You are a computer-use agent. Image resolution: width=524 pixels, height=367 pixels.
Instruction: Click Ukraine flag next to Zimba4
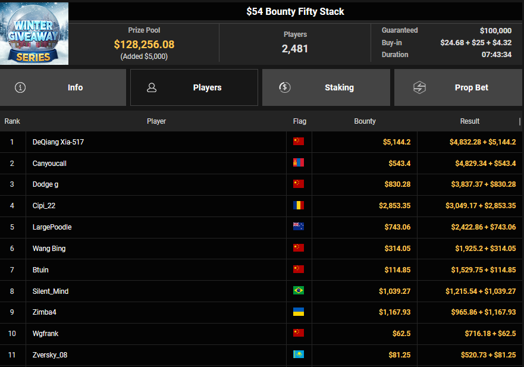coord(299,312)
